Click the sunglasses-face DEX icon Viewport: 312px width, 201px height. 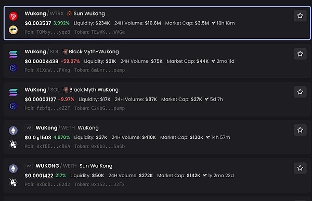point(14,30)
